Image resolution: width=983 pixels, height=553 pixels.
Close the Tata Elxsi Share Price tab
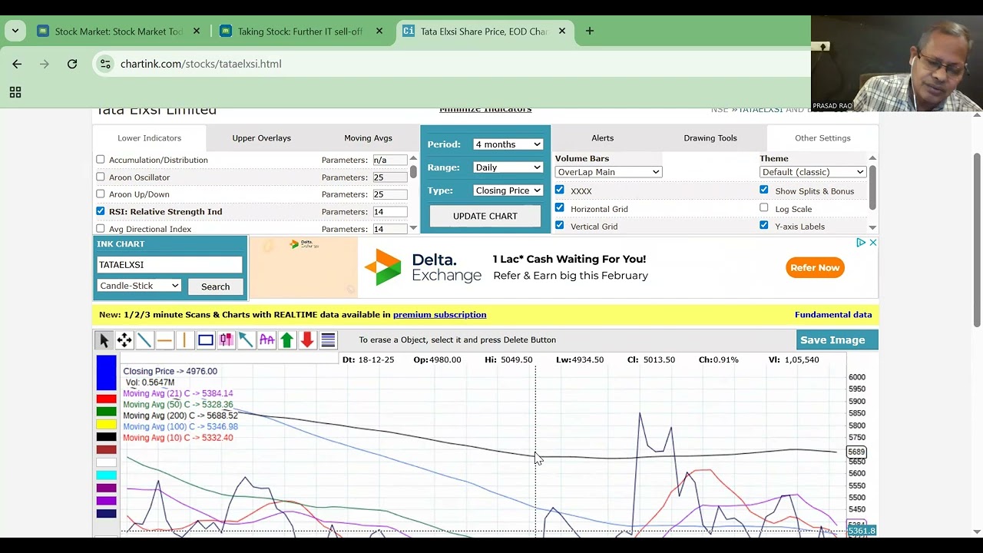(x=562, y=31)
